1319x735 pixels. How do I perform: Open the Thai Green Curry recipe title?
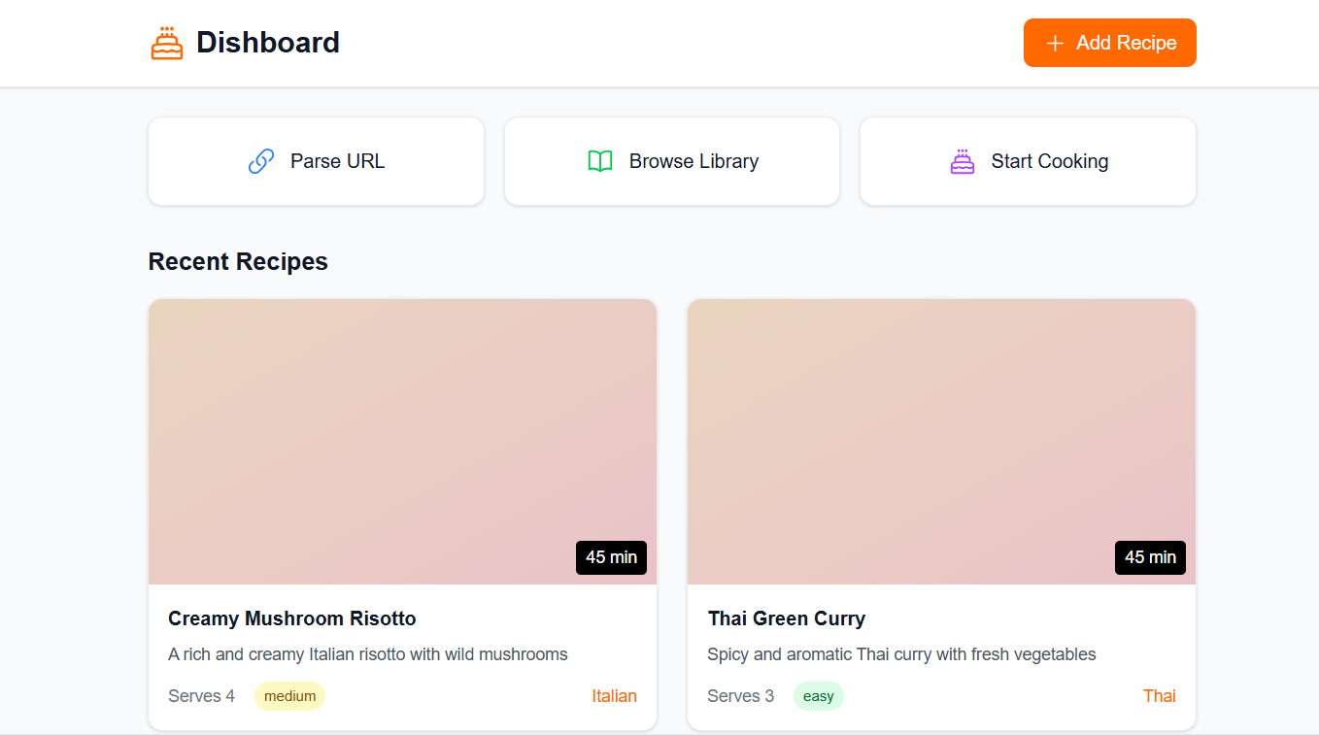click(x=786, y=618)
